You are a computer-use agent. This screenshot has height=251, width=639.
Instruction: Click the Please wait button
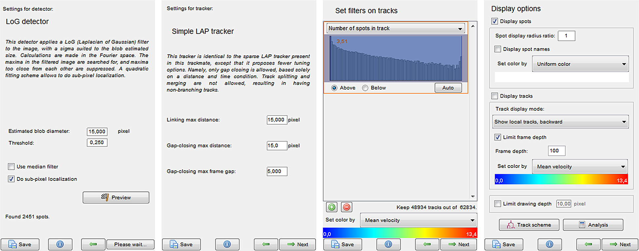130,244
